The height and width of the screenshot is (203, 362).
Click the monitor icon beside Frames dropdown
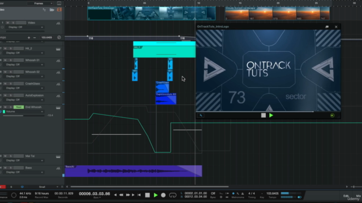click(59, 3)
